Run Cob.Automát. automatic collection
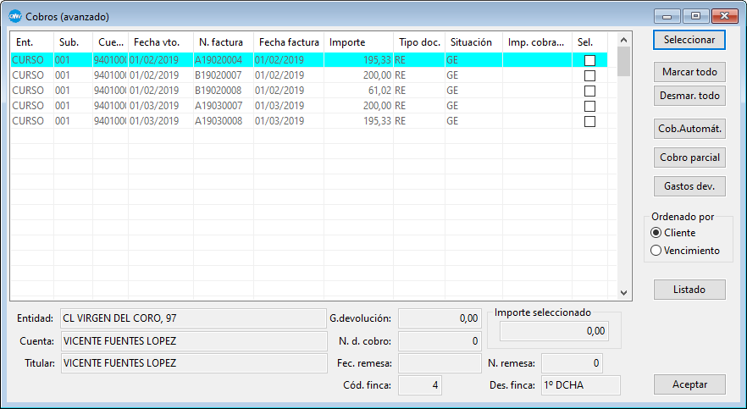This screenshot has width=747, height=409. tap(689, 130)
